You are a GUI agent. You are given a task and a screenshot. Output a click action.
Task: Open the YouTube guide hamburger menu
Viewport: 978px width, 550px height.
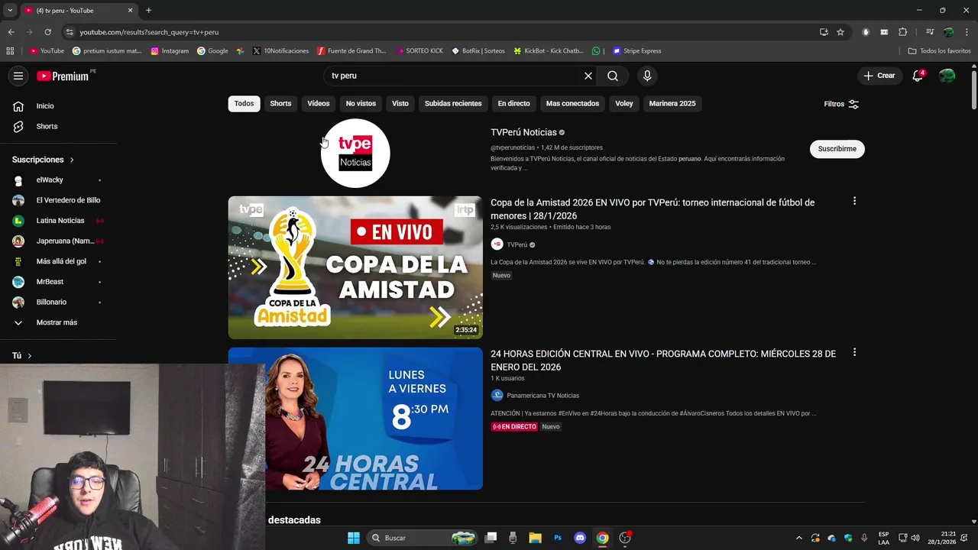18,76
